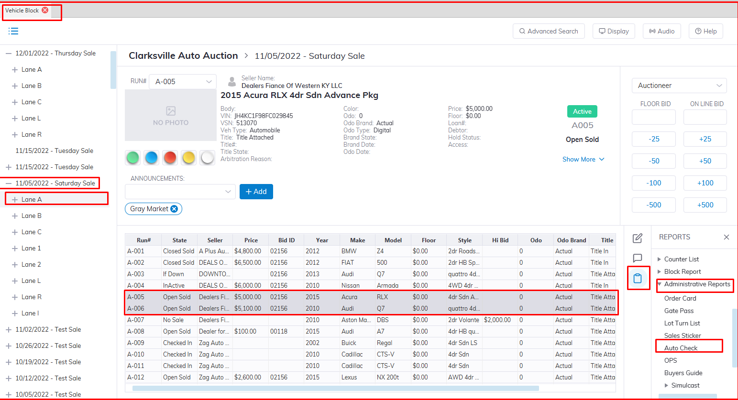Close the Vehicle Block tab
The height and width of the screenshot is (400, 738).
45,10
